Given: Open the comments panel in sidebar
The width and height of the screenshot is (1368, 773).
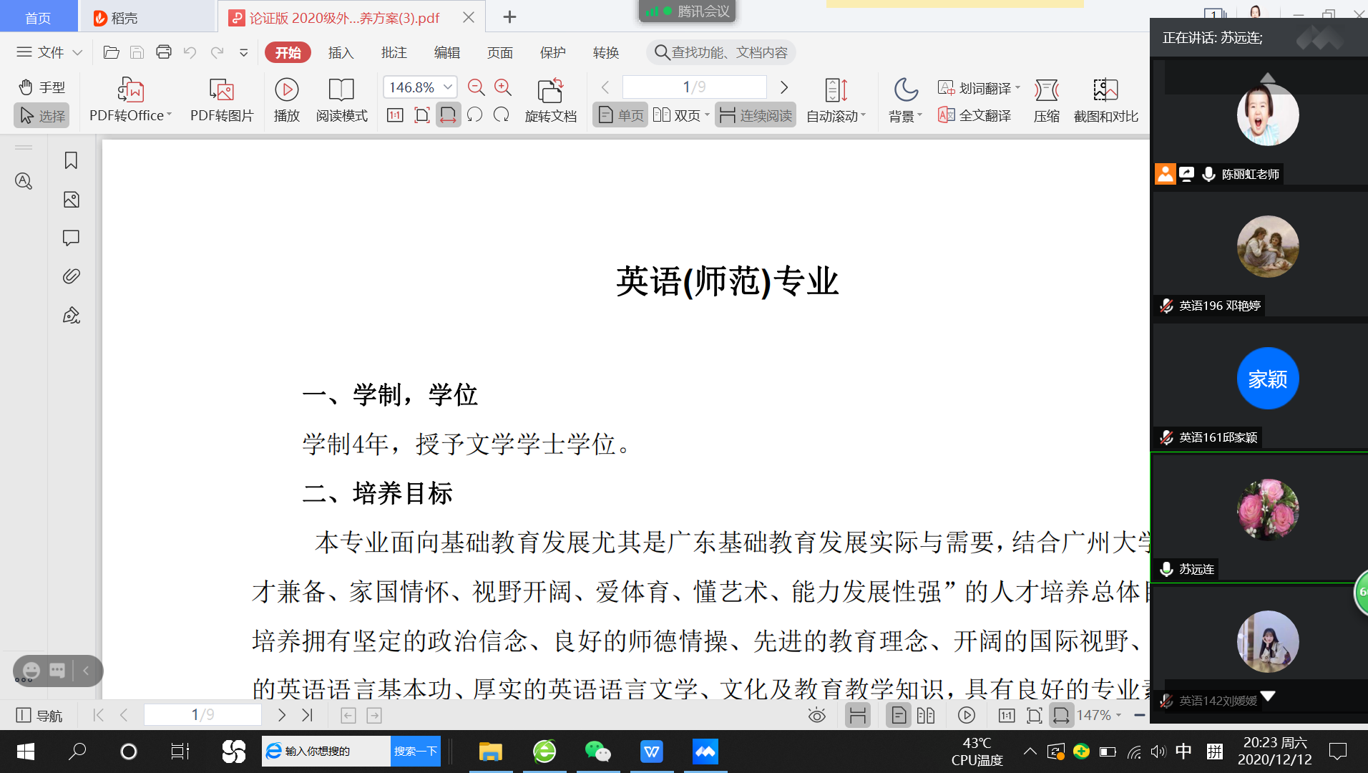Looking at the screenshot, I should [x=71, y=238].
